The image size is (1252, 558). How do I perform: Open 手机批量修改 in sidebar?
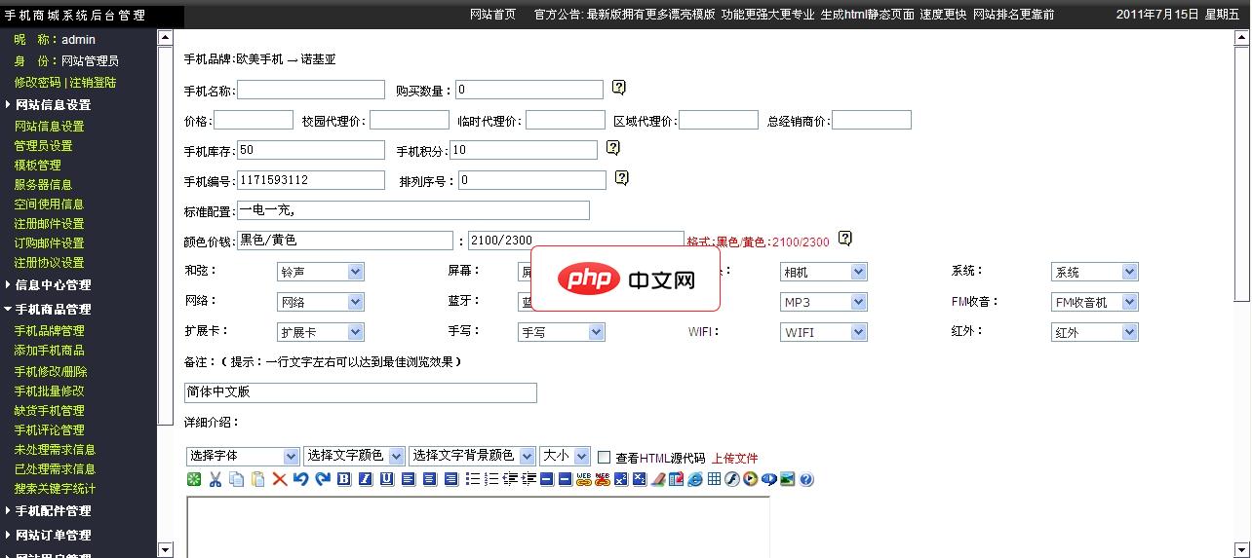tap(49, 391)
